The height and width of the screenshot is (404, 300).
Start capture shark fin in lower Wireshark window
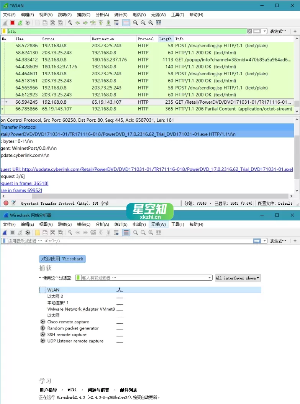[x=5, y=233]
